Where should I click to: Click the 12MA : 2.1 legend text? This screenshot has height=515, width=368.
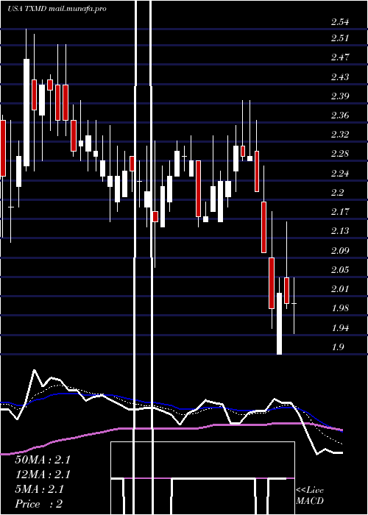click(43, 475)
